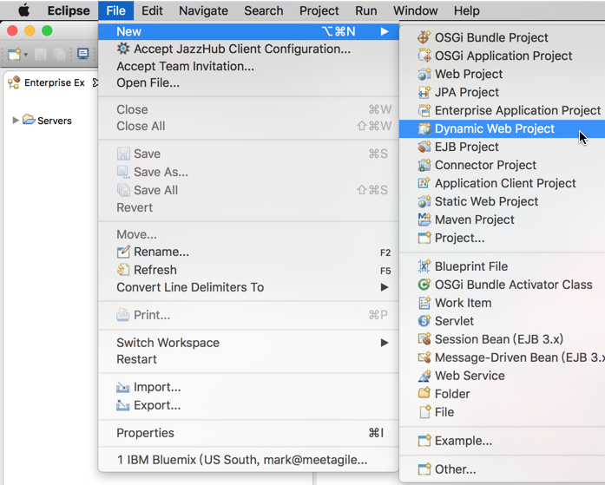Click the Folder icon in New submenu
Viewport: 605px width, 485px height.
tap(424, 394)
